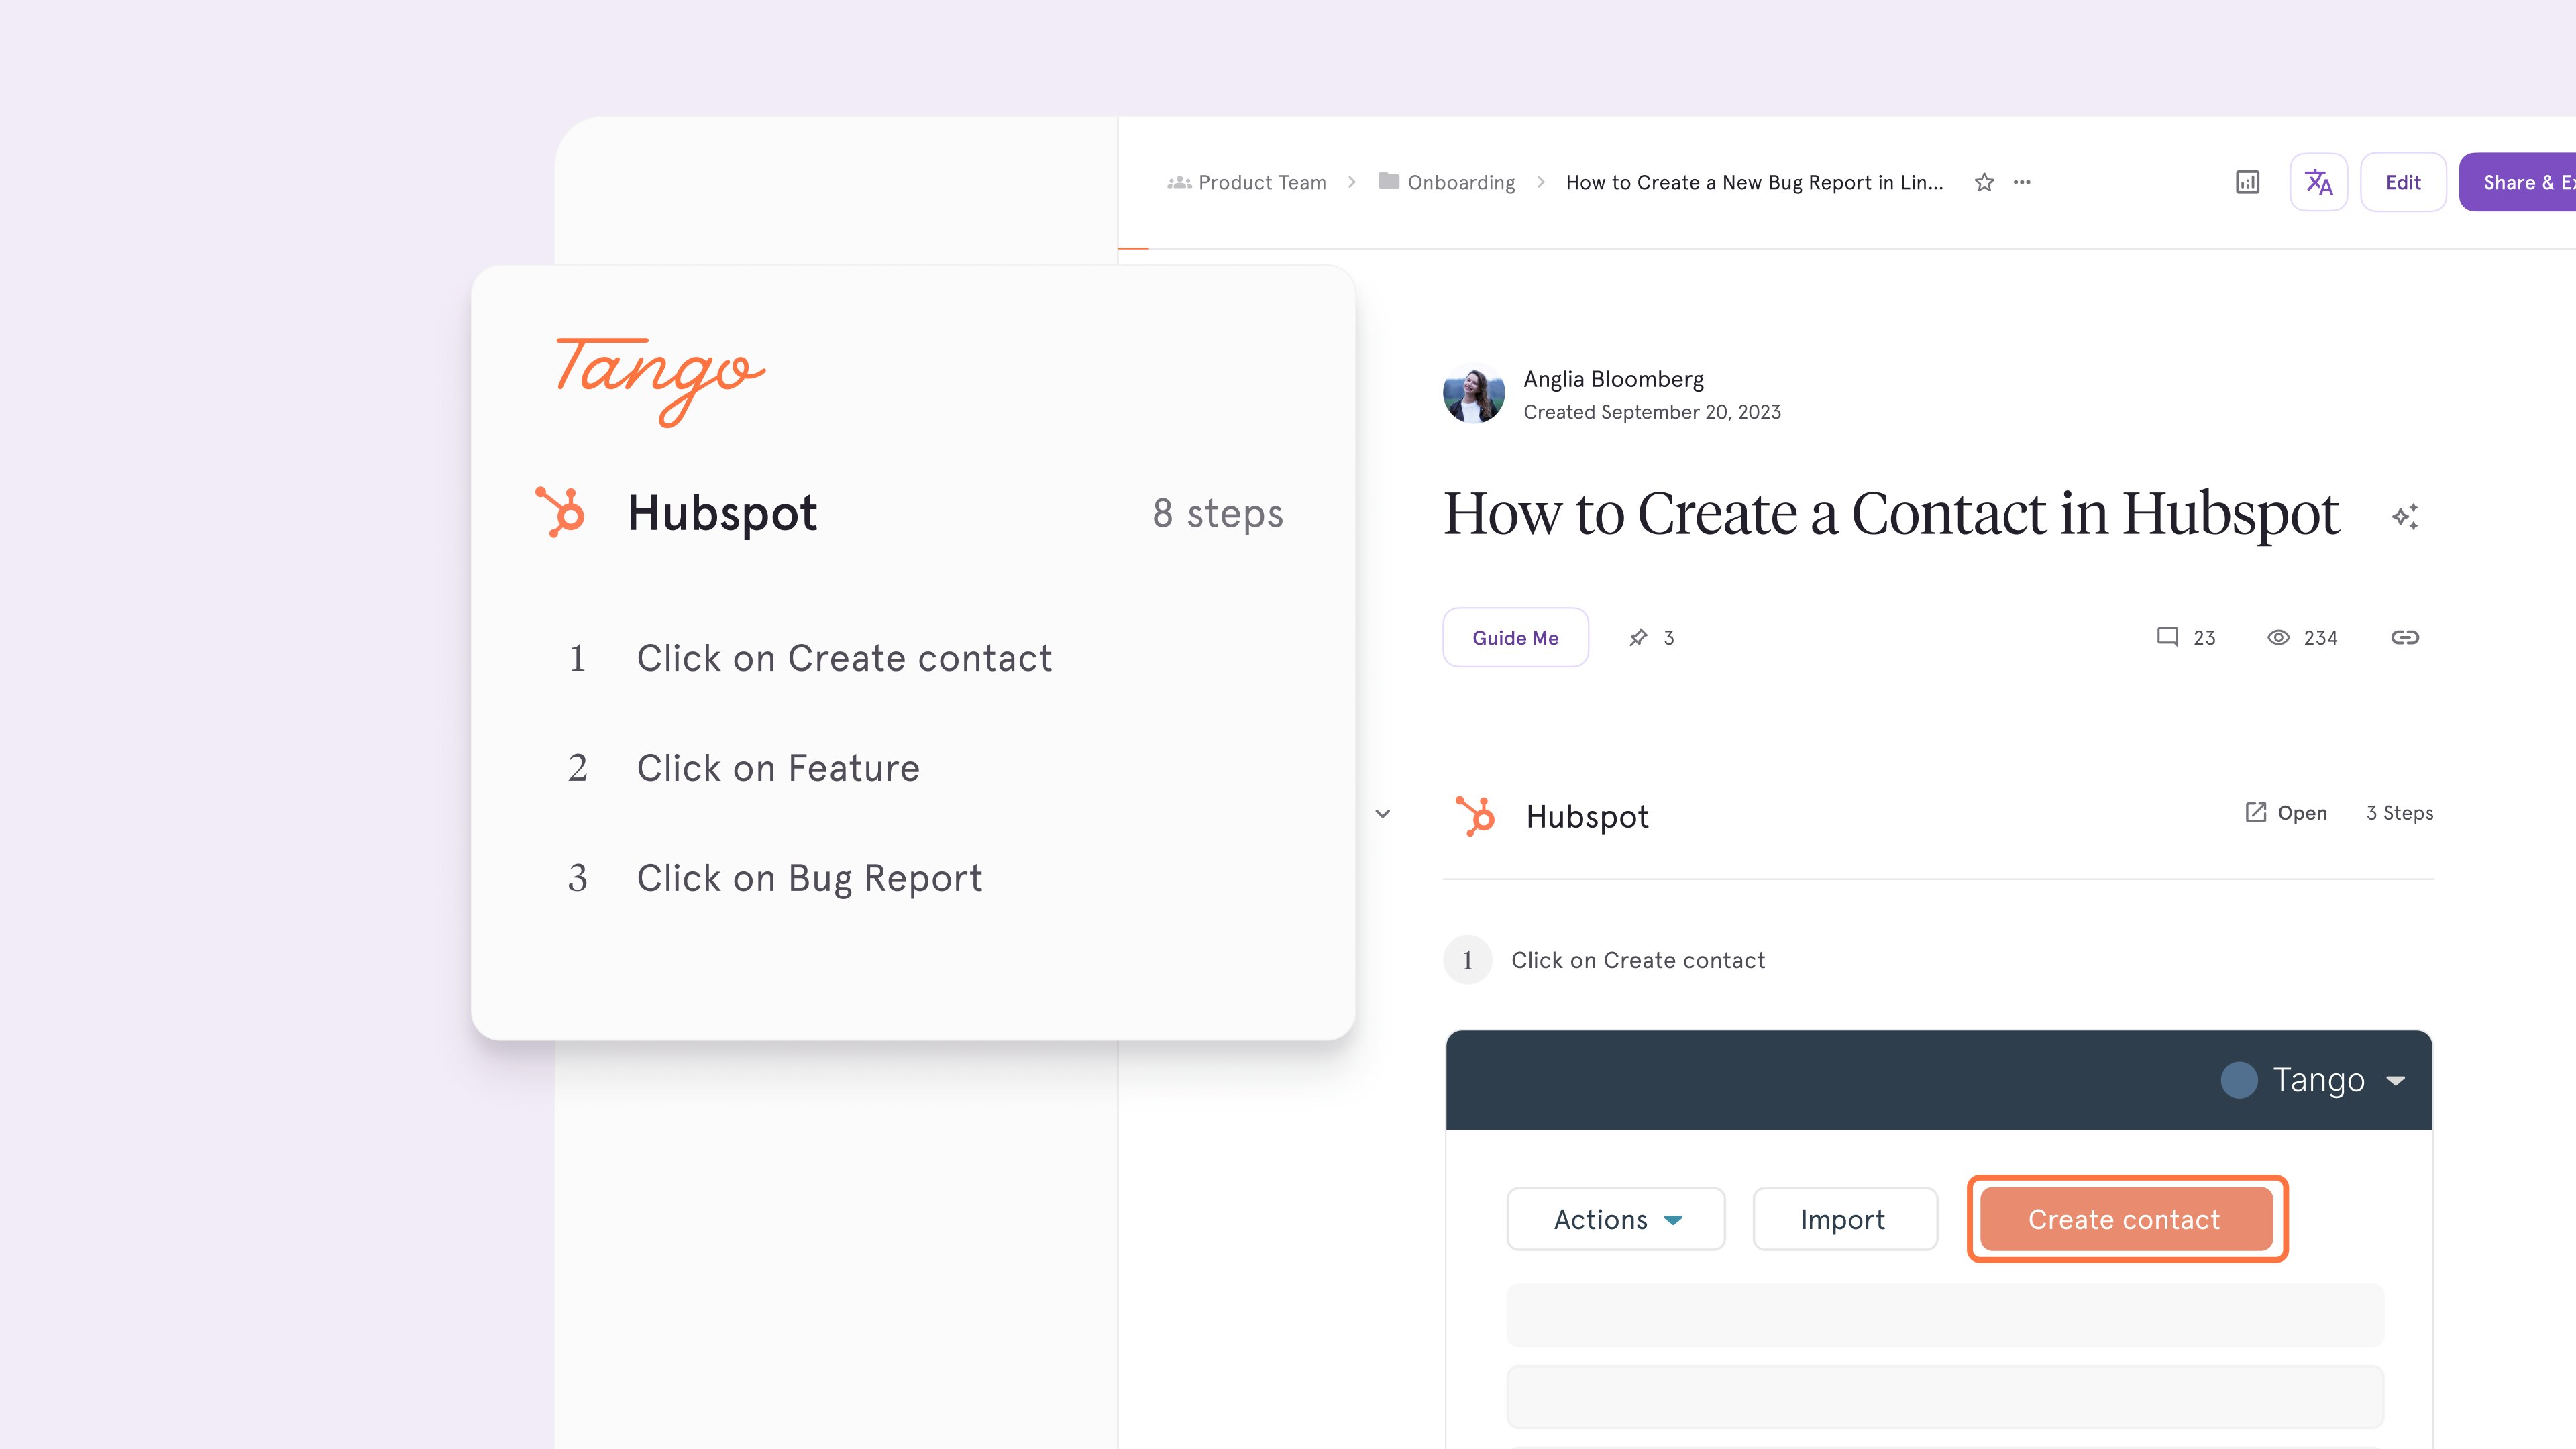Image resolution: width=2576 pixels, height=1449 pixels.
Task: Open the three-dot more options menu
Action: point(2022,182)
